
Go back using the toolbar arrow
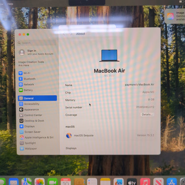click(64, 34)
